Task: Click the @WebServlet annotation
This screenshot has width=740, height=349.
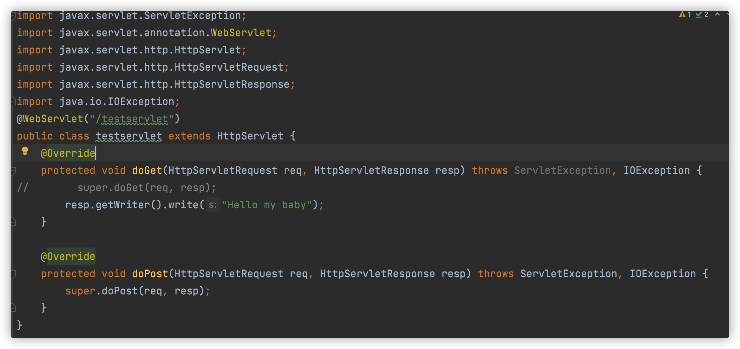Action: 50,119
